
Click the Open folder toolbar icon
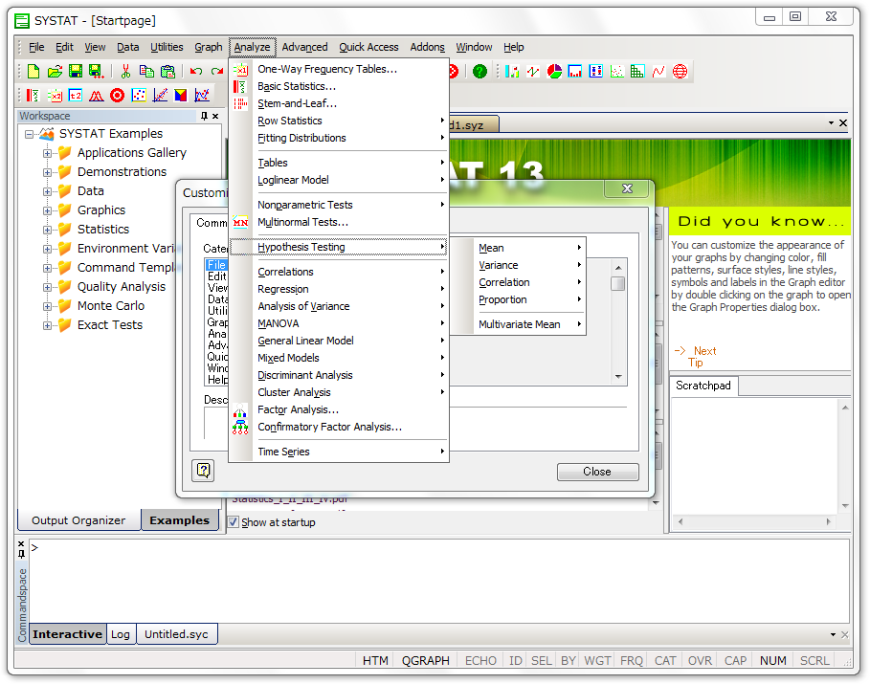55,71
